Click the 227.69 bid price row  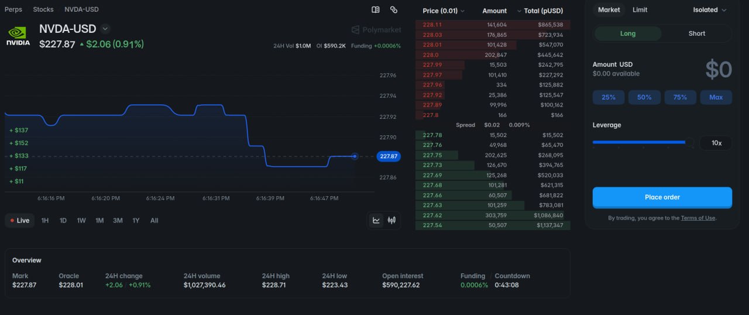[493, 175]
